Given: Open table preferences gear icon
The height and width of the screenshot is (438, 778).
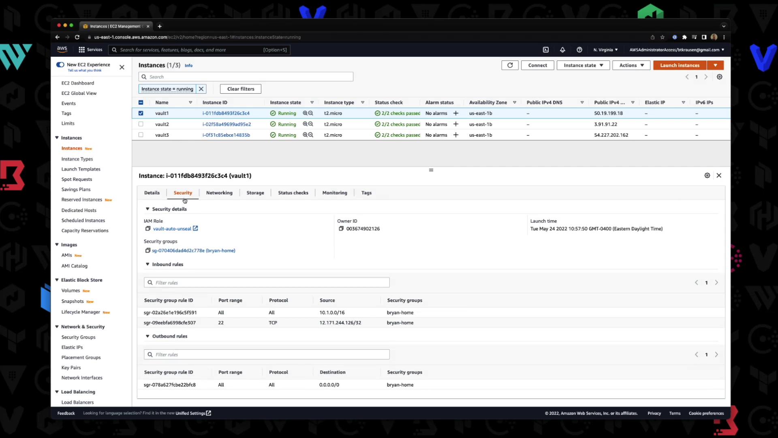Looking at the screenshot, I should (x=719, y=77).
